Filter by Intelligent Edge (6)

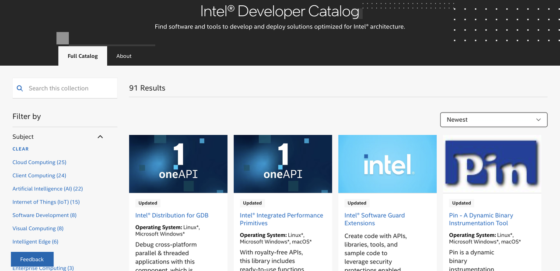(x=35, y=241)
